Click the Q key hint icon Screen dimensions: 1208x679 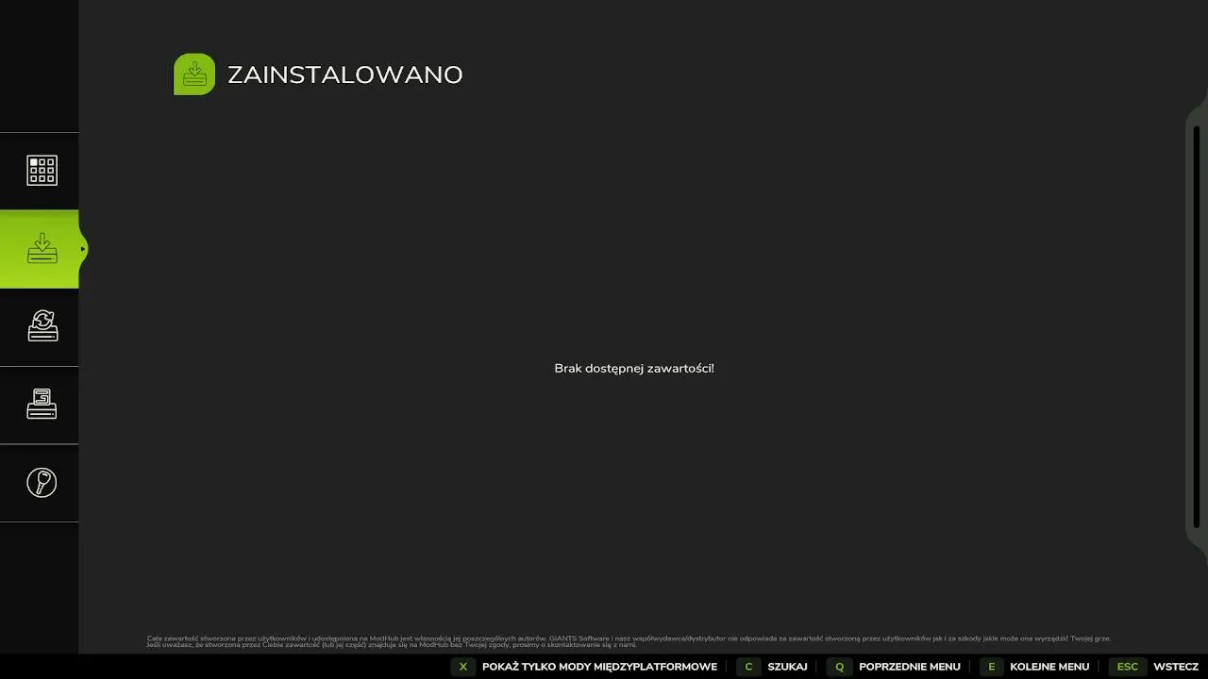pyautogui.click(x=839, y=667)
